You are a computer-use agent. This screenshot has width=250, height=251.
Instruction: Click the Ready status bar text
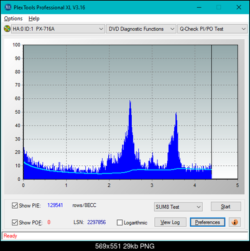point(10,236)
